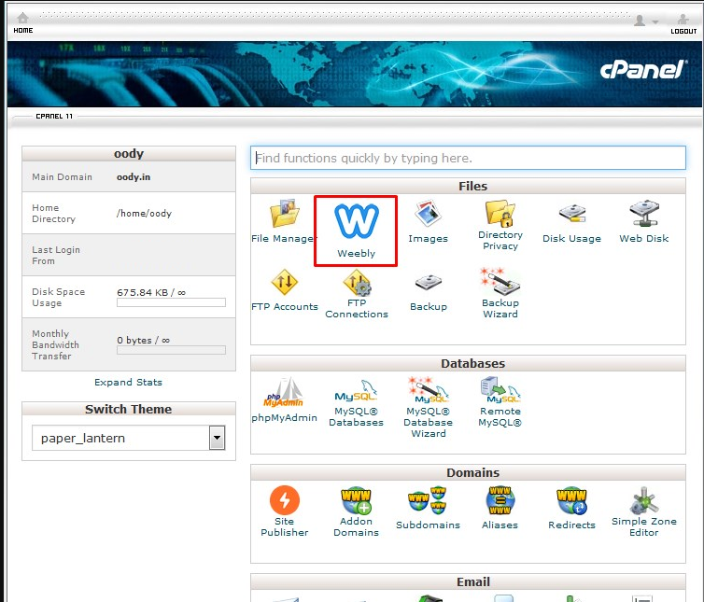Image resolution: width=704 pixels, height=602 pixels.
Task: Start the Backup Wizard
Action: 500,282
